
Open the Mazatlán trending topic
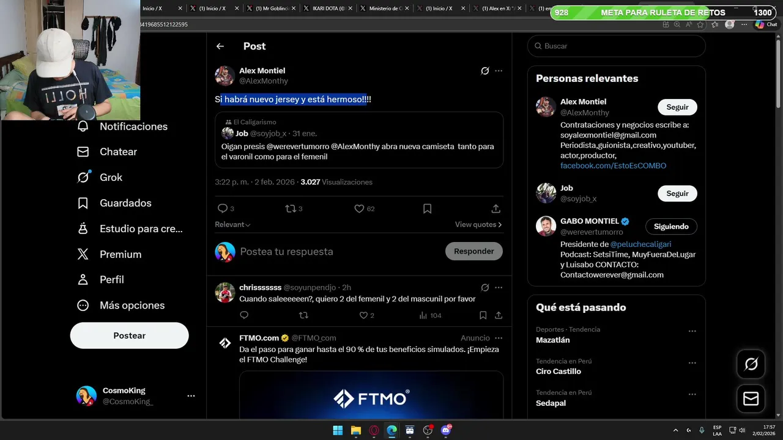tap(553, 340)
